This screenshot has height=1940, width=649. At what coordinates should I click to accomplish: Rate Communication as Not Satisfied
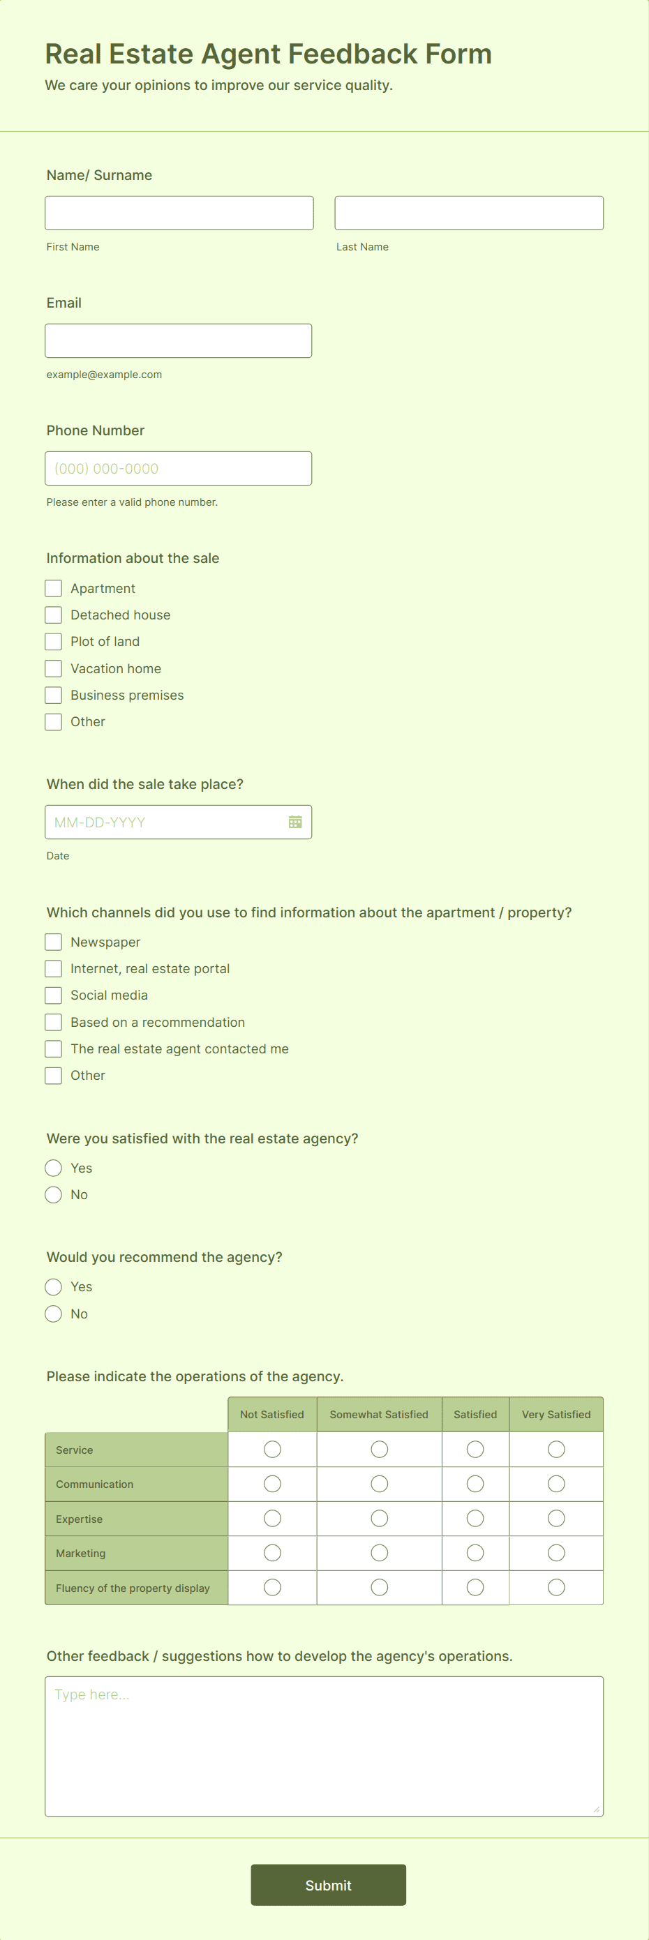click(272, 1484)
